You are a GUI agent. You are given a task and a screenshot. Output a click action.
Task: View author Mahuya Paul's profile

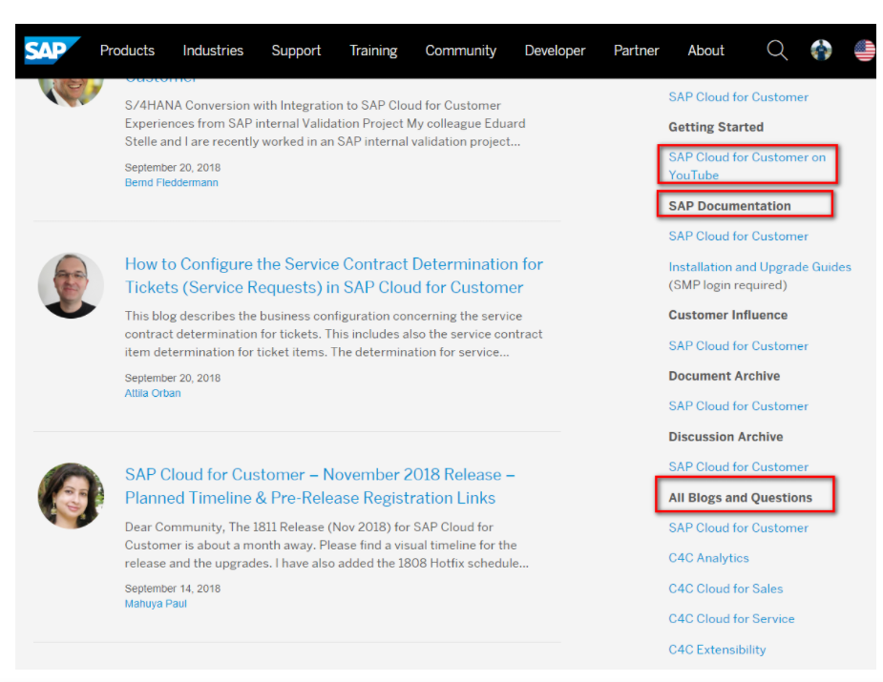click(156, 603)
